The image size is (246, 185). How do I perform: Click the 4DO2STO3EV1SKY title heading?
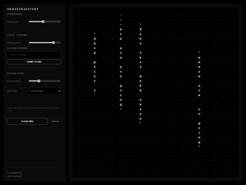tap(23, 9)
